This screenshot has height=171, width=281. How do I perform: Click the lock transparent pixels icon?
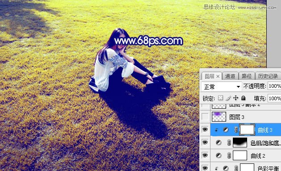(x=221, y=98)
